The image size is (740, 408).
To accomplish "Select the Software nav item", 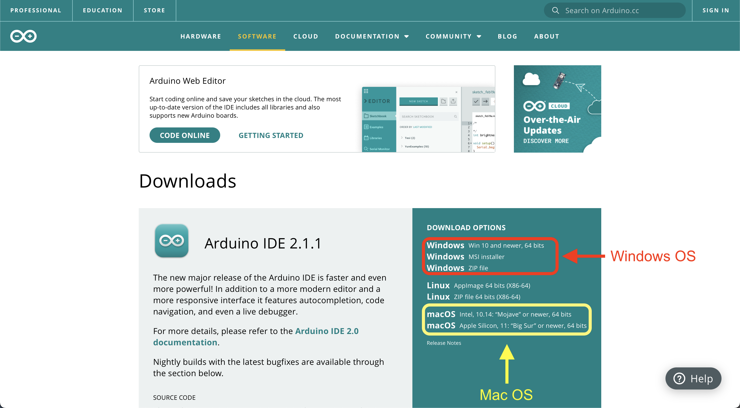I will pyautogui.click(x=257, y=36).
